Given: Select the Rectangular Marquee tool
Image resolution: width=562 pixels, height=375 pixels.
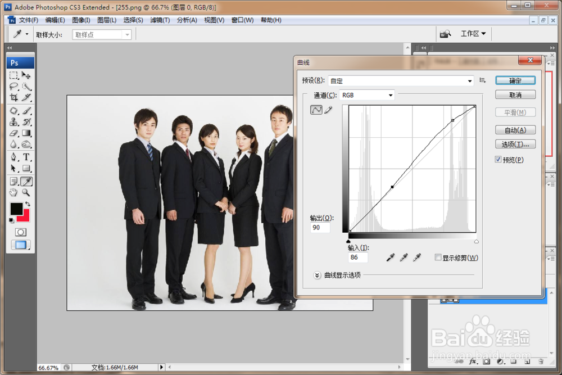Looking at the screenshot, I should point(13,75).
